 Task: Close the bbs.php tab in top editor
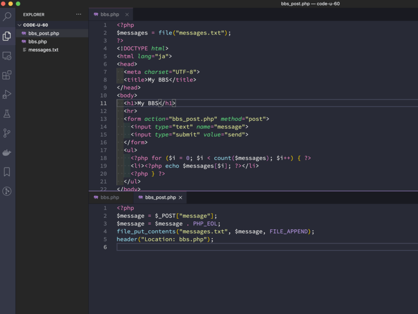(x=127, y=15)
